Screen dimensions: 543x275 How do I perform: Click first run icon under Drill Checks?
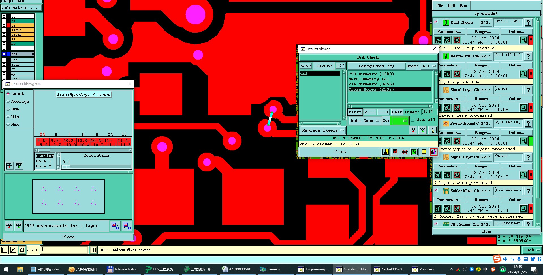point(438,40)
